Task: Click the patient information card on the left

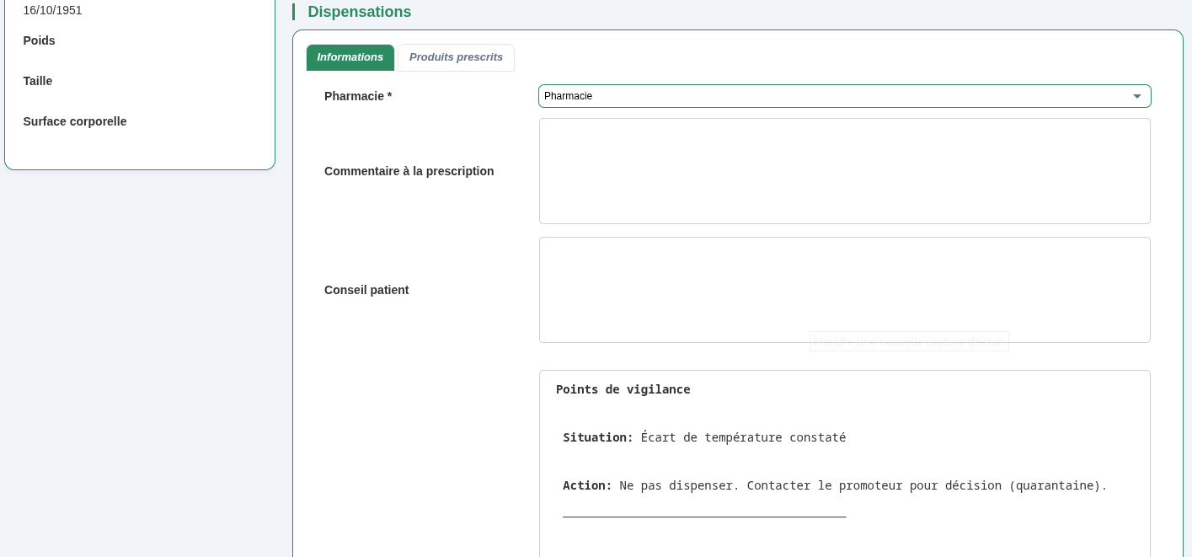Action: pyautogui.click(x=140, y=84)
